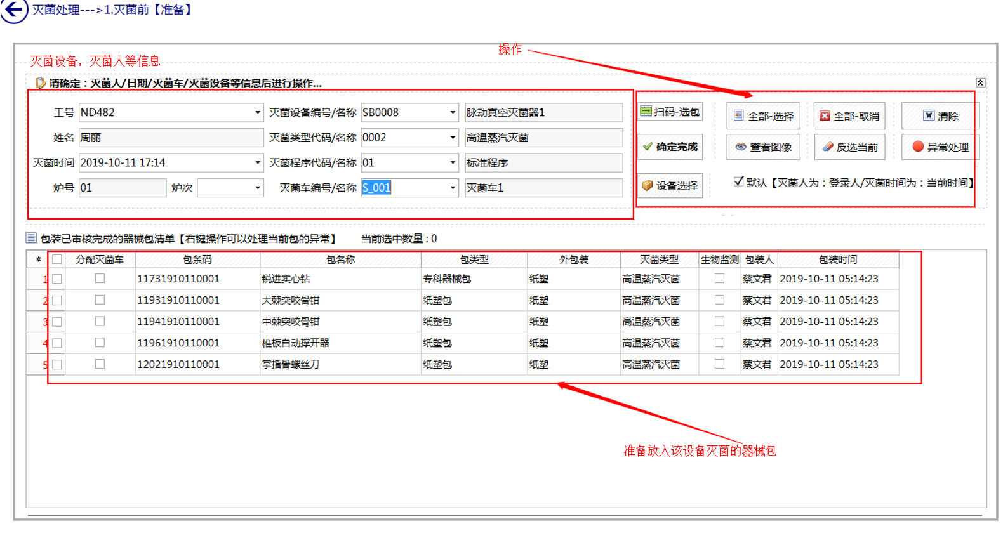The image size is (1003, 538).
Task: Open the 灭菌时间 date dropdown
Action: pos(257,163)
